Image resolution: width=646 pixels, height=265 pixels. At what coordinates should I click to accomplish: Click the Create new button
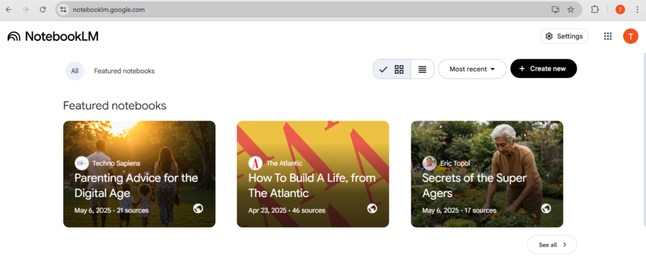pos(543,69)
